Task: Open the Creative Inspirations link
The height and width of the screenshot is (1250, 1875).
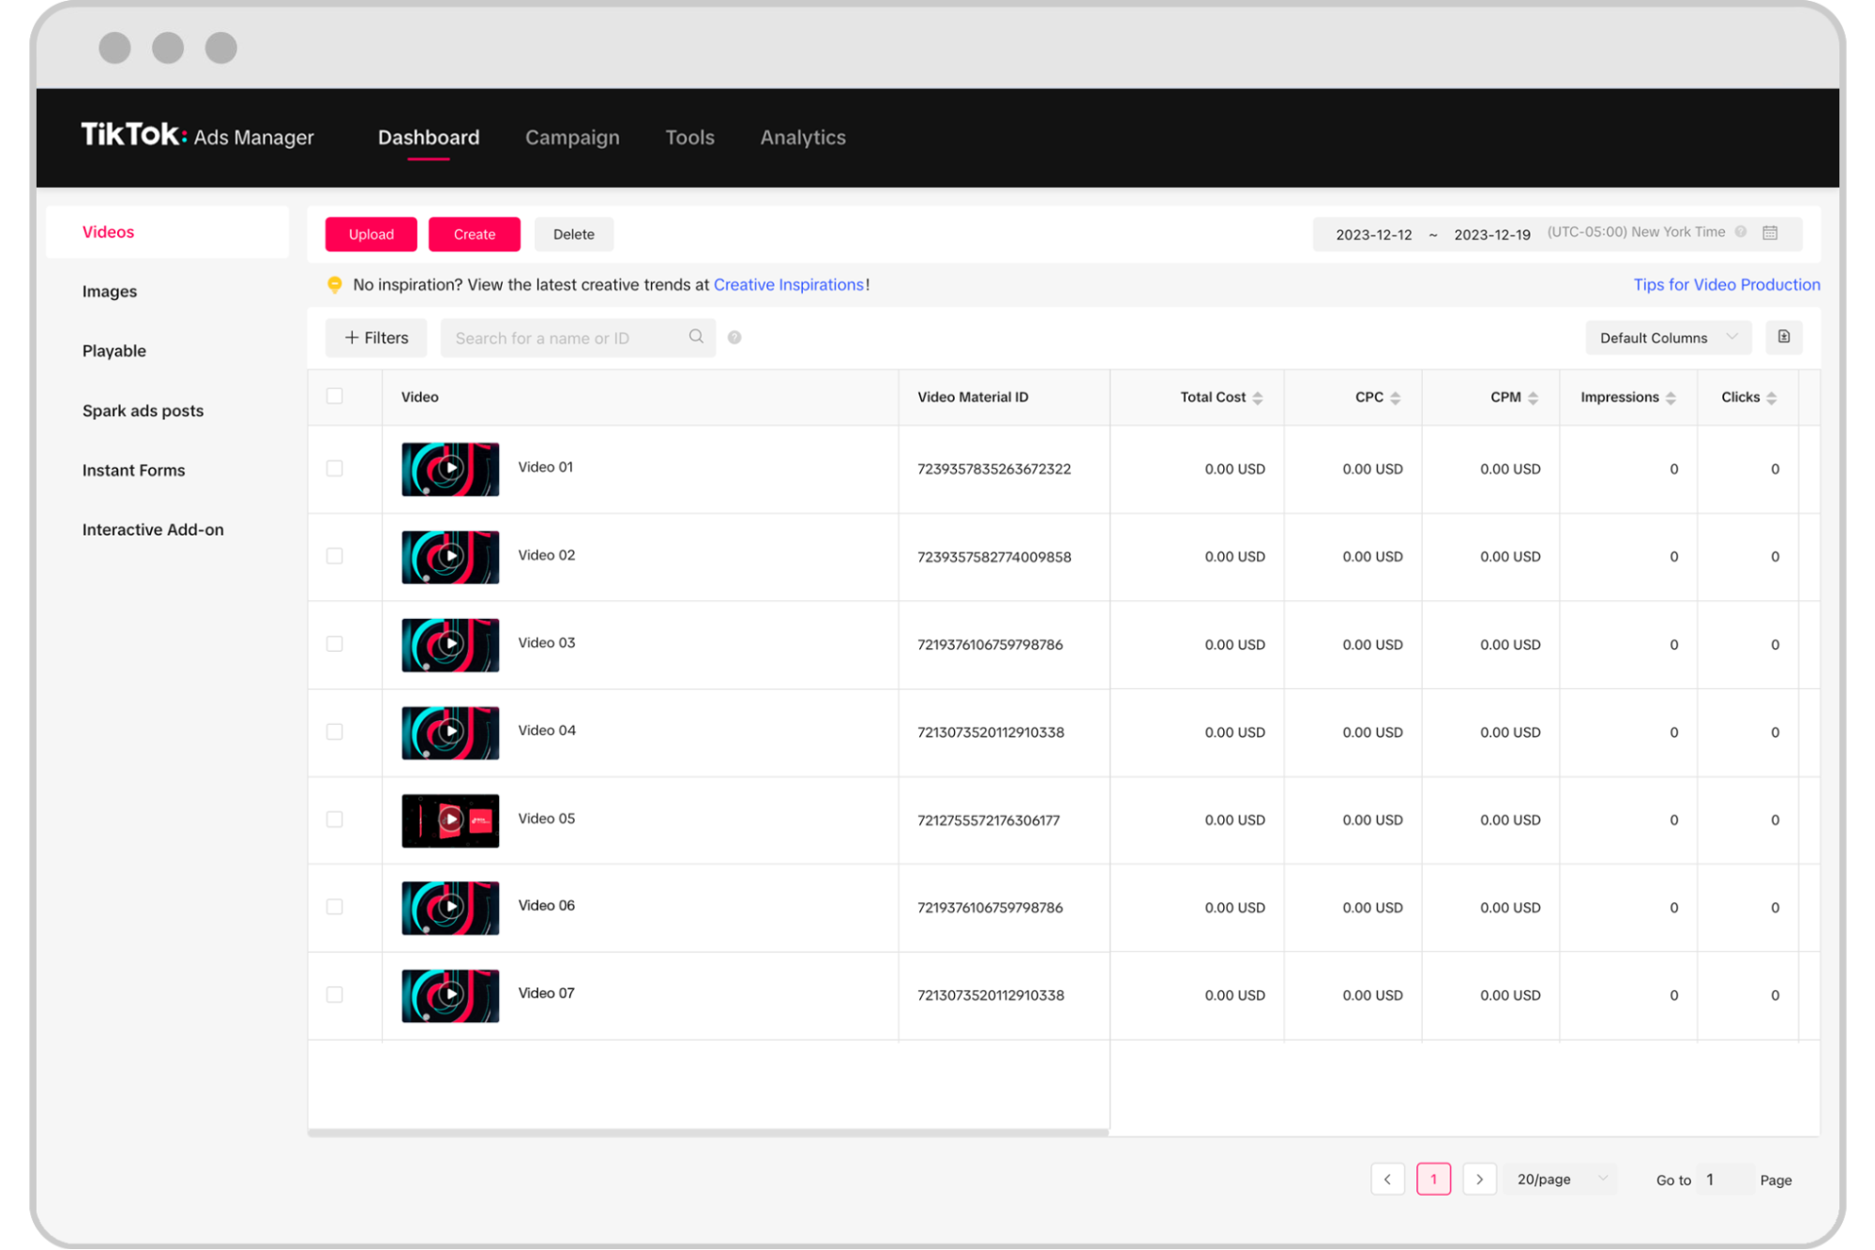Action: pos(789,285)
